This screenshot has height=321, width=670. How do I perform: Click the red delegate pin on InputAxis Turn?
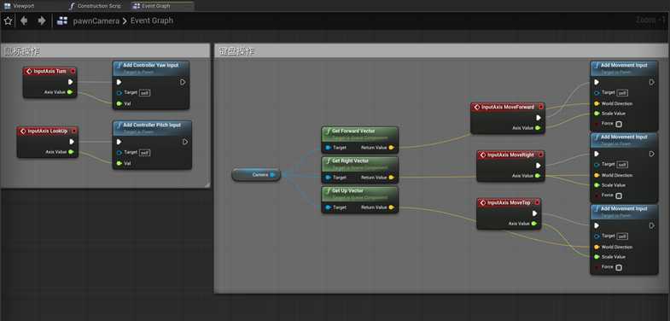(73, 71)
